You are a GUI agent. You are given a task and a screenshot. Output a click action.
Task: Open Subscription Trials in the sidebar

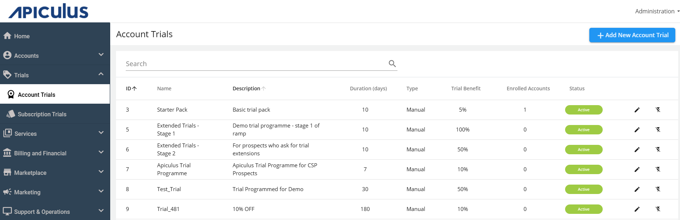point(42,114)
